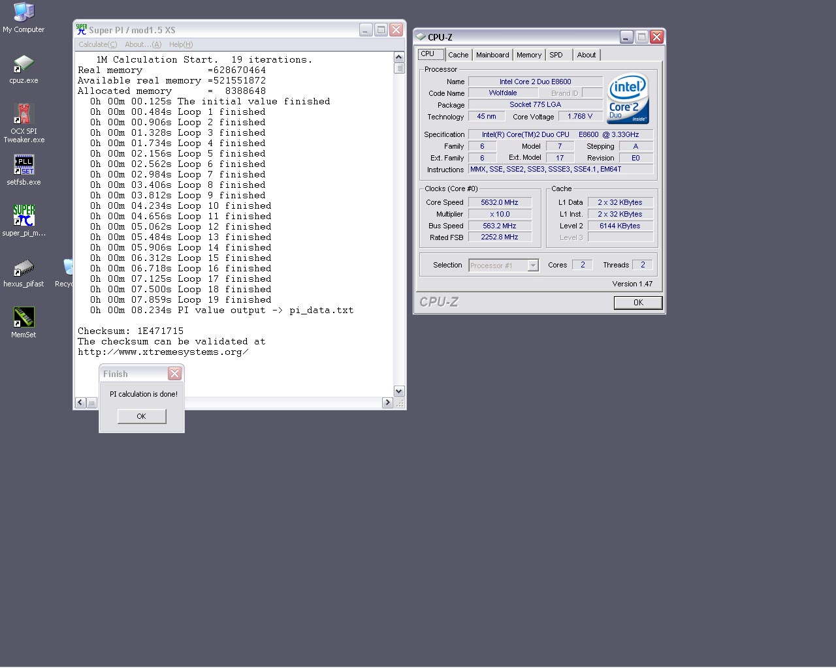The image size is (836, 668).
Task: Open the Help menu in Super PI
Action: click(181, 44)
